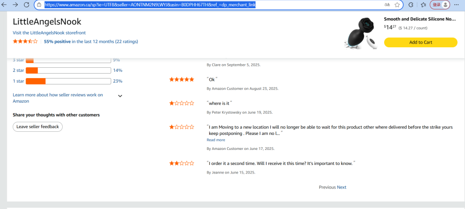
Task: Go back to the previous page
Action: [x=5, y=5]
